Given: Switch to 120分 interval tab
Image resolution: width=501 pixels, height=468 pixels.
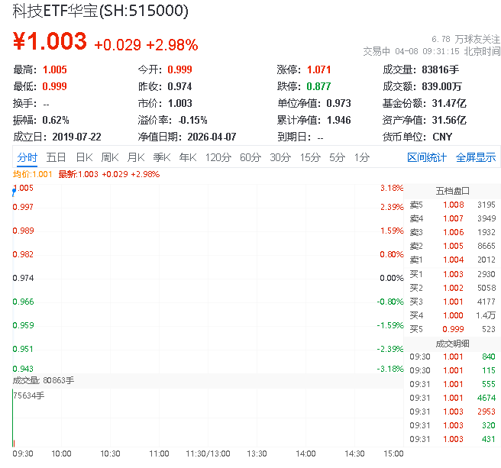Looking at the screenshot, I should [218, 157].
